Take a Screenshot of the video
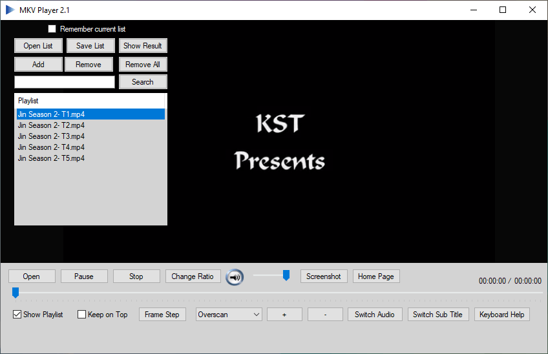Screen dimensions: 548x354 324,276
